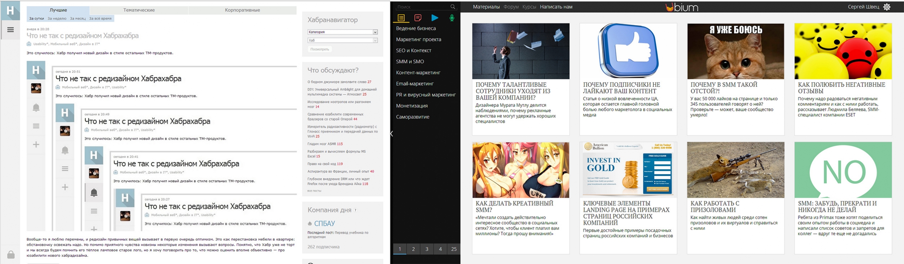Click the question mark beside Компания дня
Screen dimensions: 904x264
tap(355, 210)
